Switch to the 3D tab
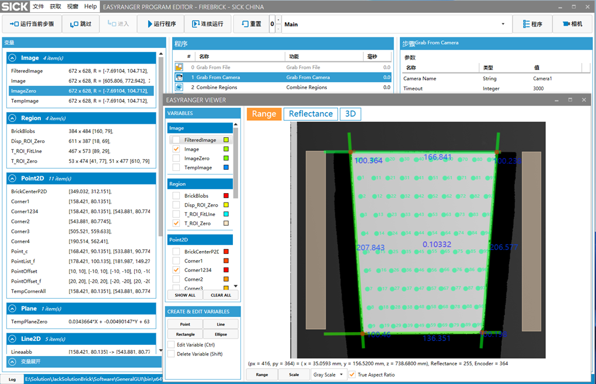The height and width of the screenshot is (384, 596). coord(350,114)
